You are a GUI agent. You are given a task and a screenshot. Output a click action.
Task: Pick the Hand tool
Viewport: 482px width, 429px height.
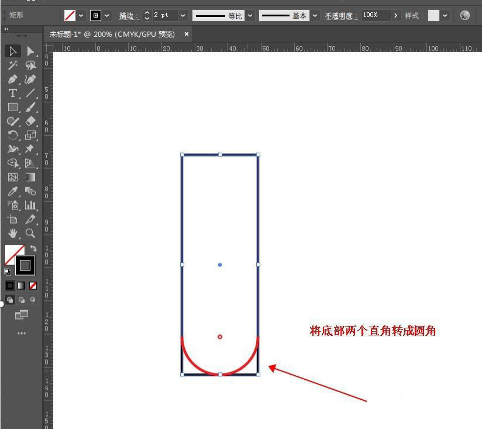(13, 234)
